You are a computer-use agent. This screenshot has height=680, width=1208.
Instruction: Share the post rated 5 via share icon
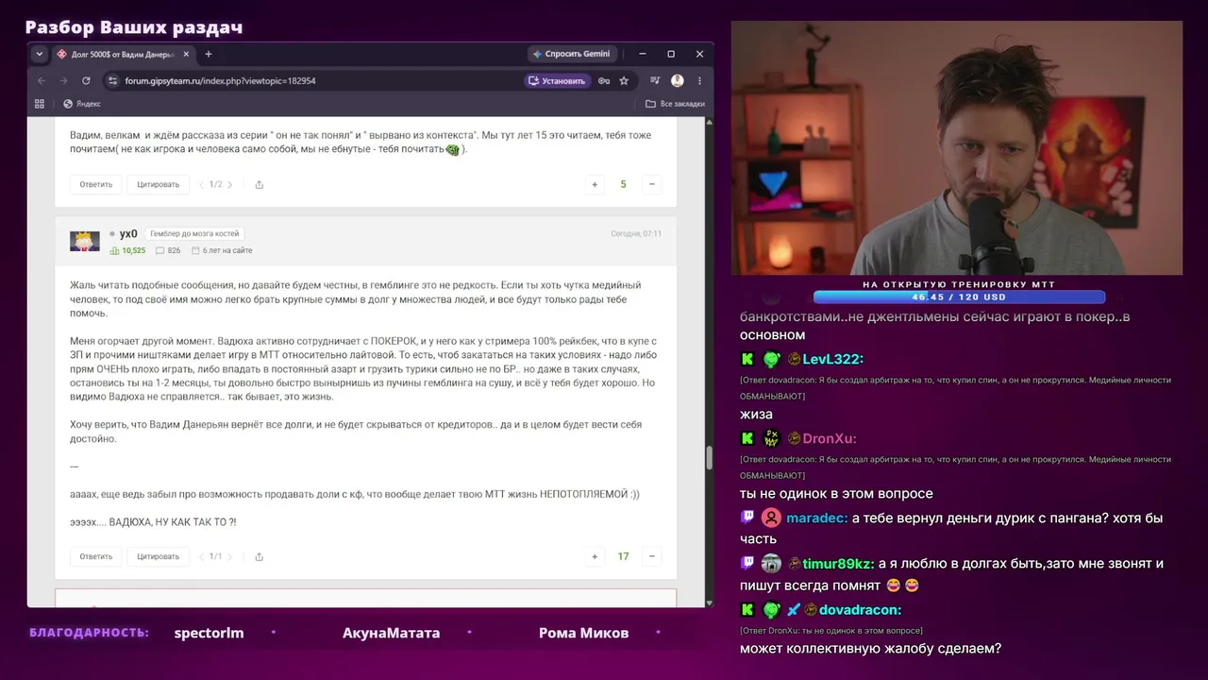[x=259, y=184]
